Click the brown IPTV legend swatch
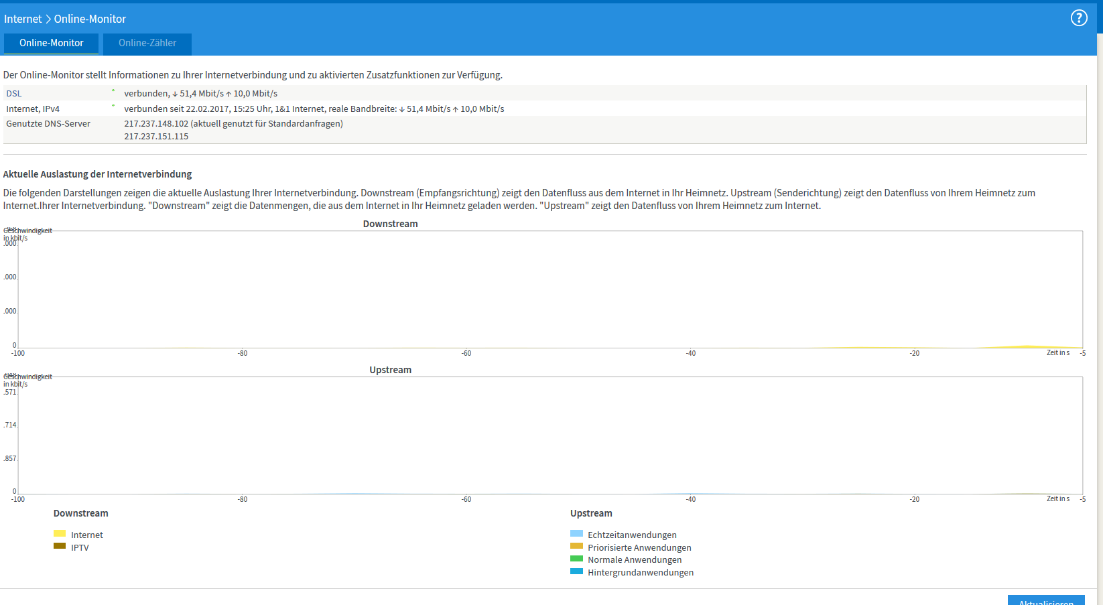The height and width of the screenshot is (605, 1103). (x=60, y=546)
